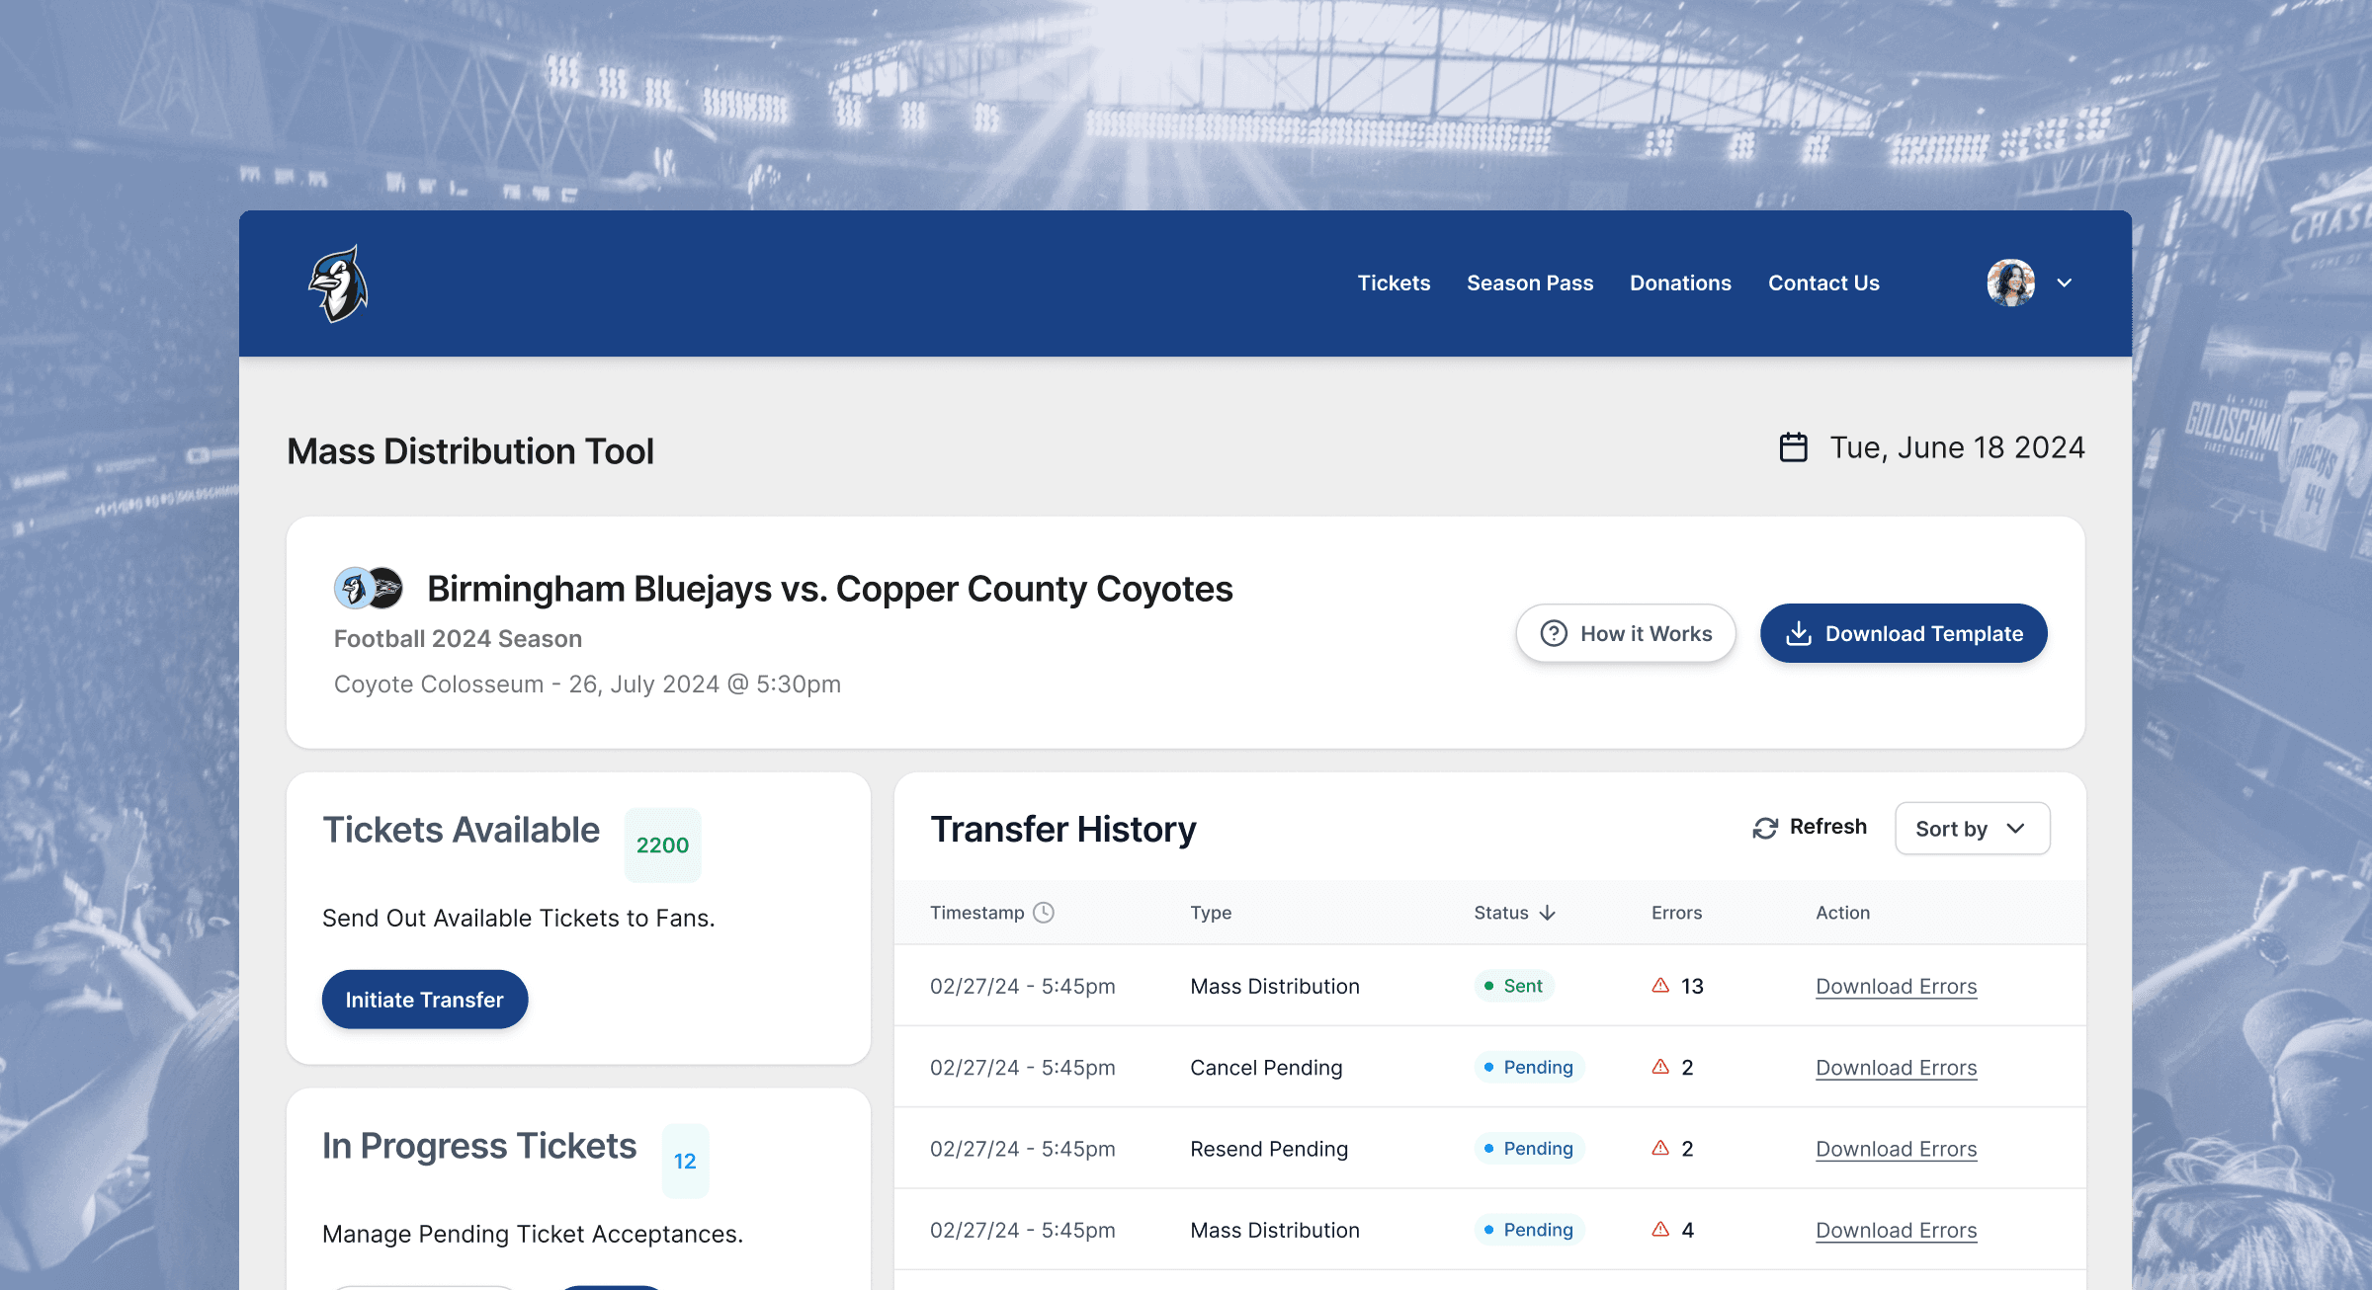Click the team logos beside the match title
This screenshot has width=2372, height=1290.
369,588
